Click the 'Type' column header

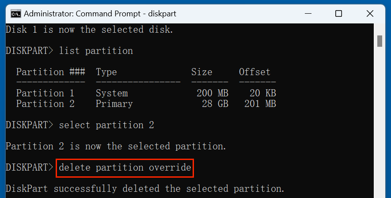[106, 72]
